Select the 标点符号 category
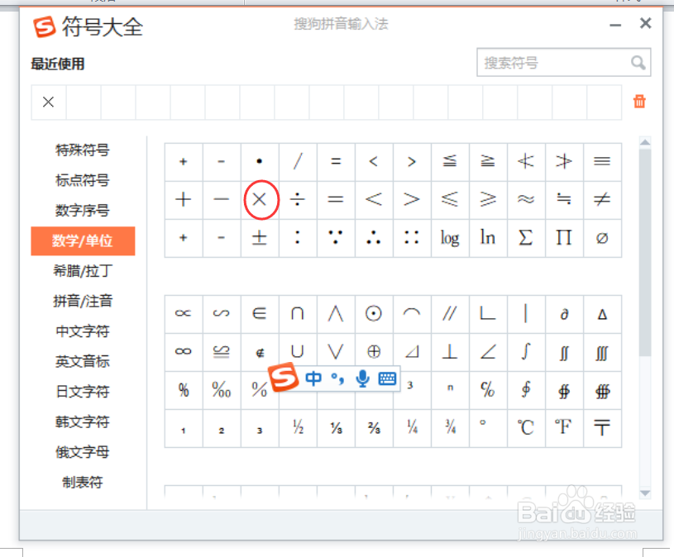The width and height of the screenshot is (674, 557). (82, 180)
